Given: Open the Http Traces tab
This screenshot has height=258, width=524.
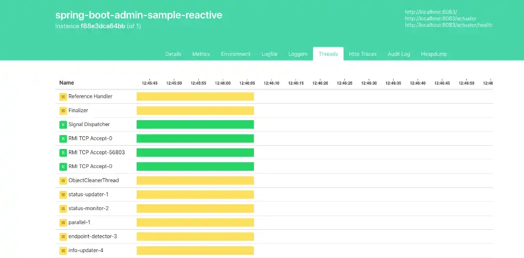Looking at the screenshot, I should tap(362, 54).
